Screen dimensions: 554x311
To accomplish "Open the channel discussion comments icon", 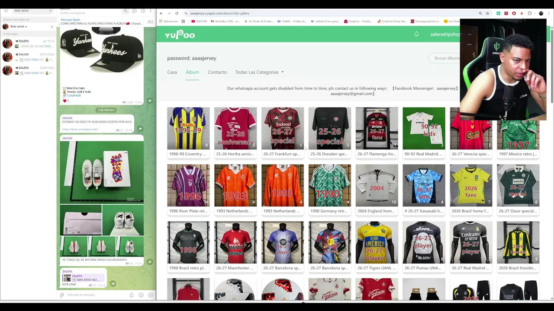I will (134, 11).
